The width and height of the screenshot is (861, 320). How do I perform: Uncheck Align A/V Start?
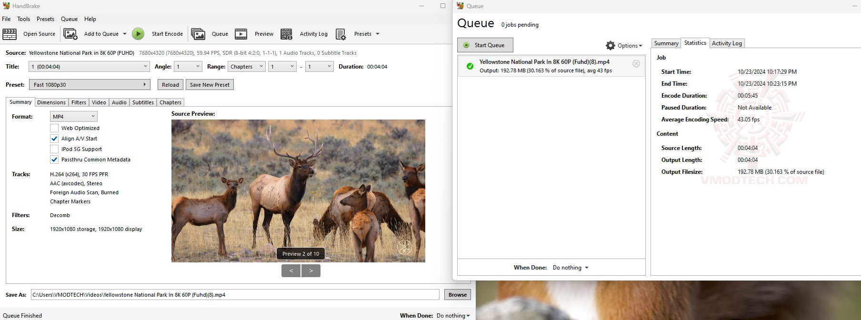54,139
